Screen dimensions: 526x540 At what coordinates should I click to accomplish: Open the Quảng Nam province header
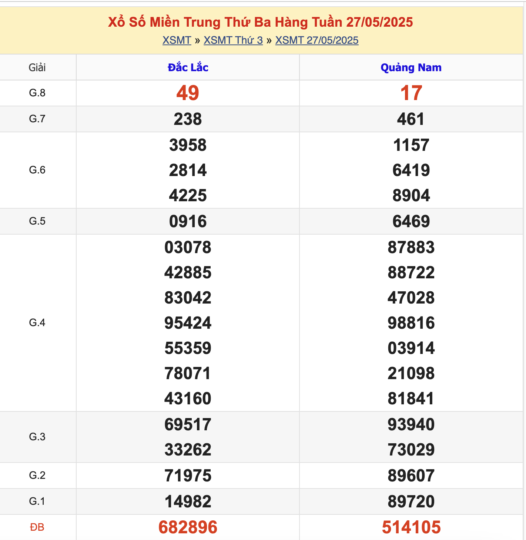click(411, 67)
